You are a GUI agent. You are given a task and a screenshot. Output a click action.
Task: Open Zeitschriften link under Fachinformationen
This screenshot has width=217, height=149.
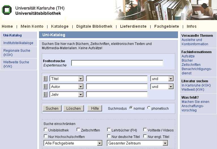tap(191, 65)
